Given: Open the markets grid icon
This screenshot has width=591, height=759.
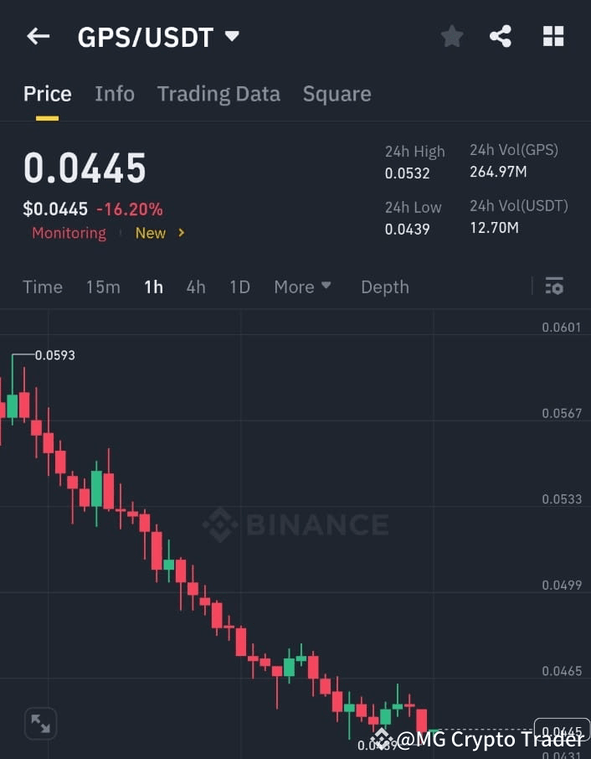Looking at the screenshot, I should click(553, 36).
